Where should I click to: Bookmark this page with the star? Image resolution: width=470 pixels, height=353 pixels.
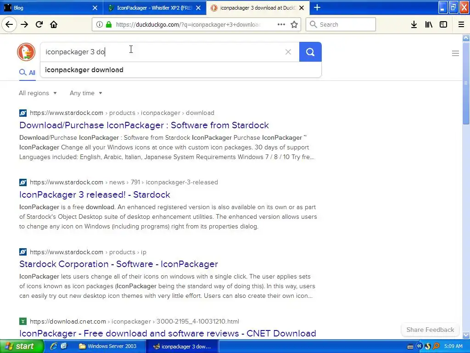click(x=294, y=25)
